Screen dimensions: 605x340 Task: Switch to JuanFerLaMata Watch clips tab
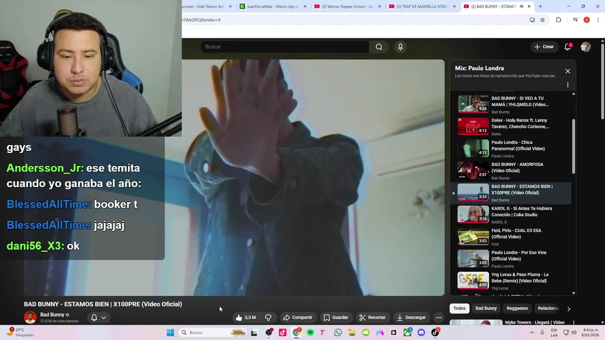[x=273, y=7]
